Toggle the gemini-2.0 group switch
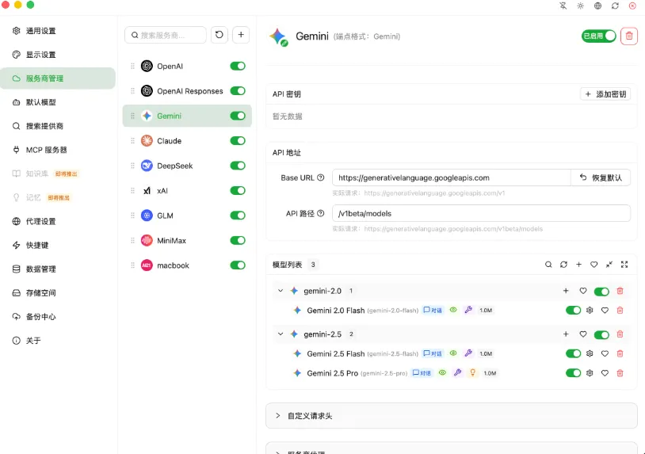The height and width of the screenshot is (454, 645). 601,291
